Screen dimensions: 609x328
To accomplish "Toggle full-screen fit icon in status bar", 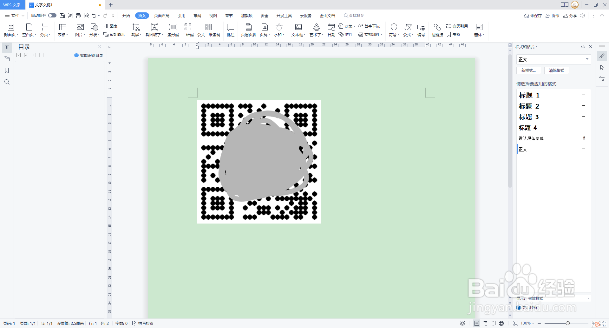I will point(516,323).
